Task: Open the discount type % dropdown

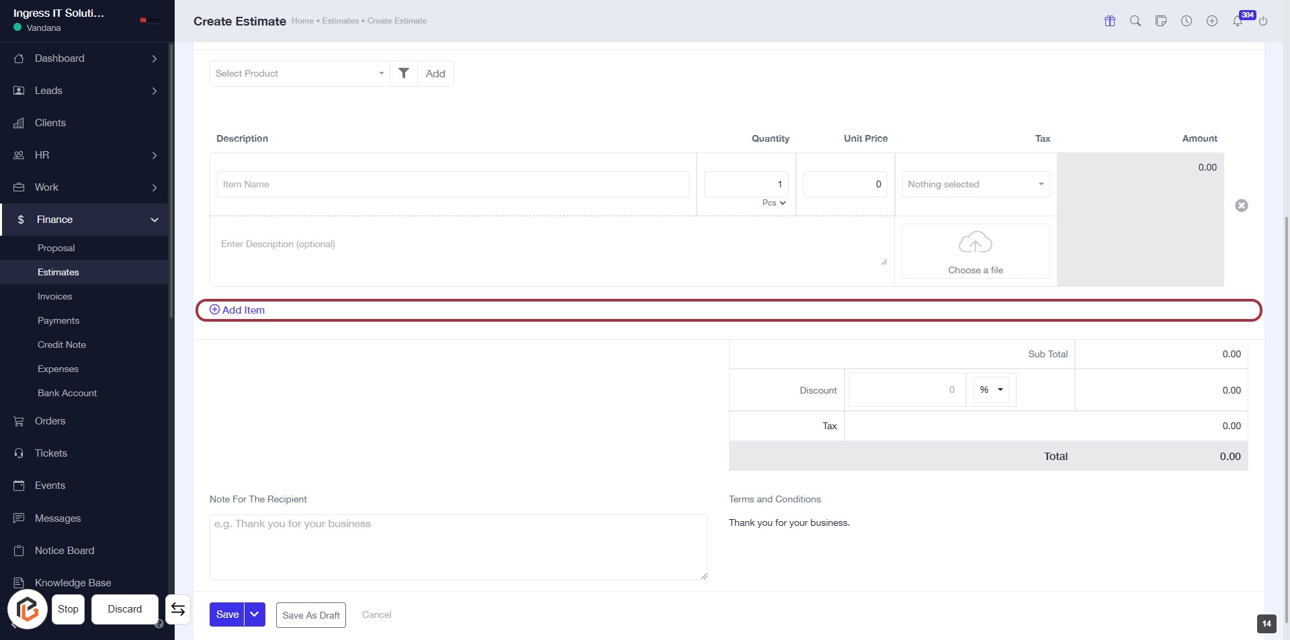Action: 991,390
